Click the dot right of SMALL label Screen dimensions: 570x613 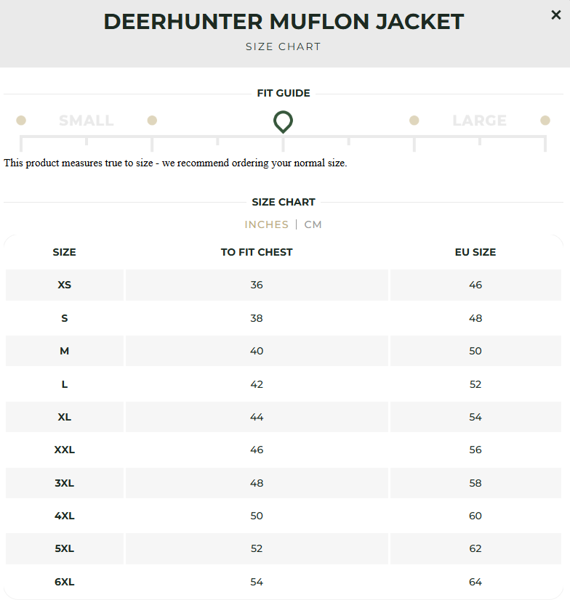[152, 120]
